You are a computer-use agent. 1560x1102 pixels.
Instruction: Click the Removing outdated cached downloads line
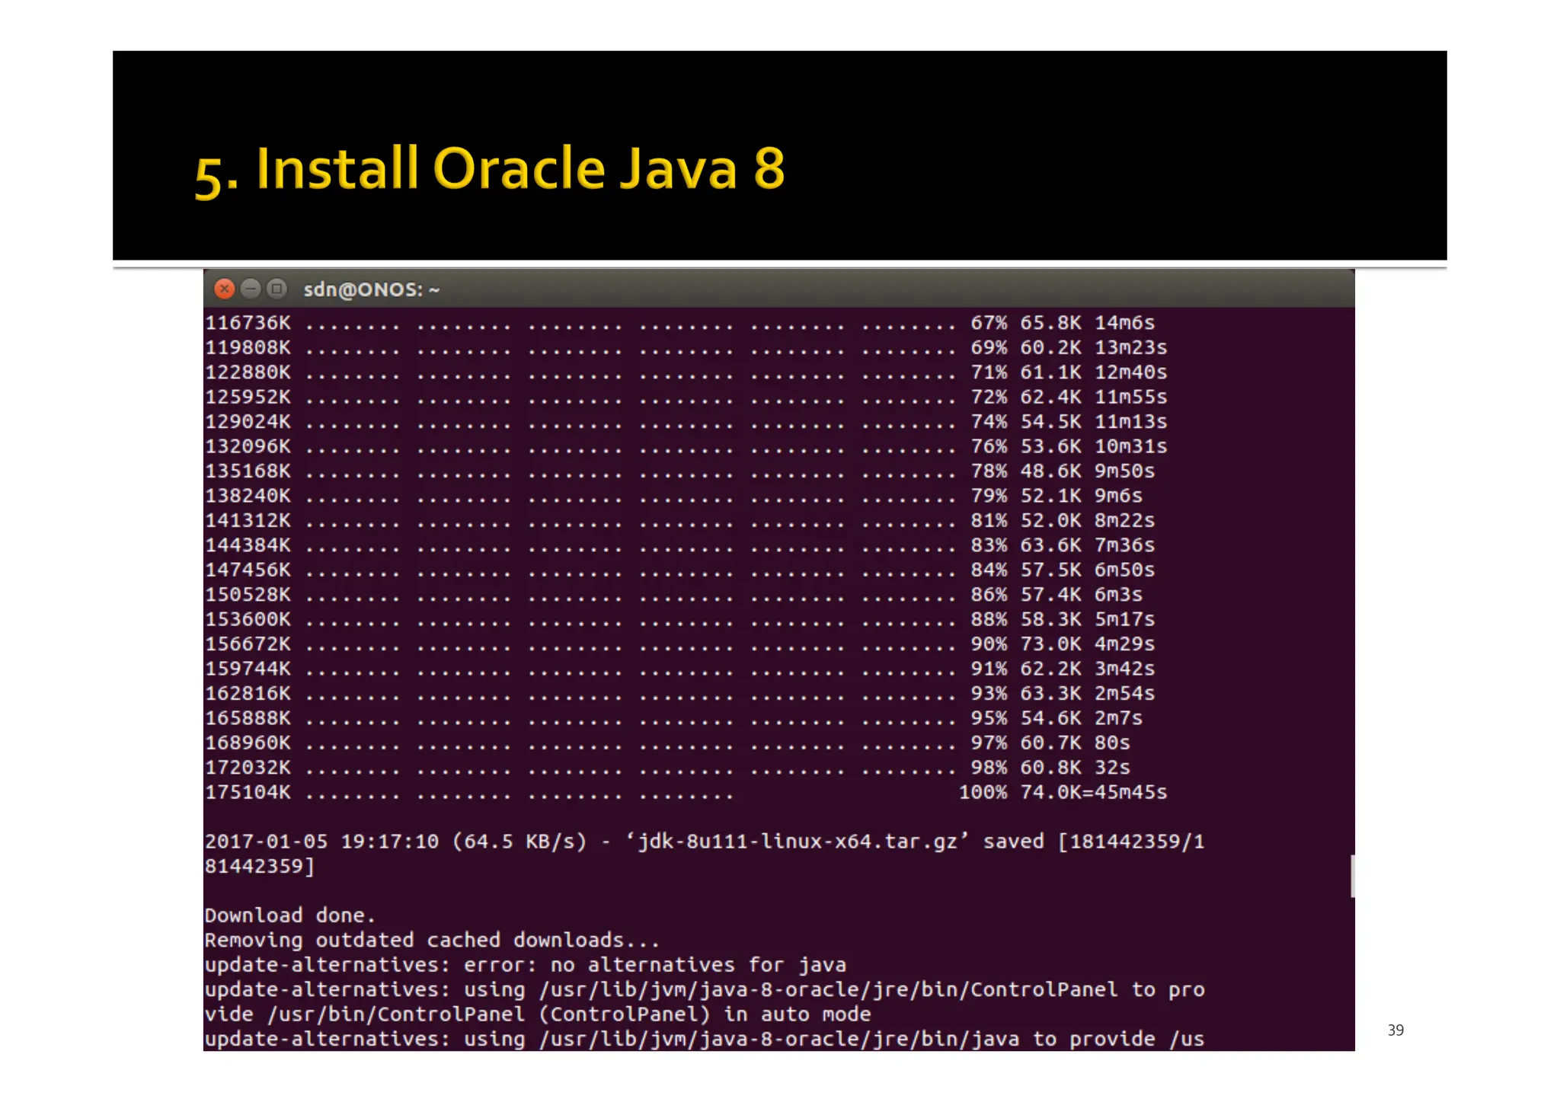pos(431,941)
